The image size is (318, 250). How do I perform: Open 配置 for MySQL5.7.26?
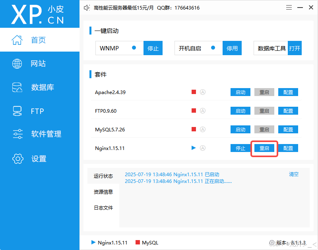(x=288, y=129)
